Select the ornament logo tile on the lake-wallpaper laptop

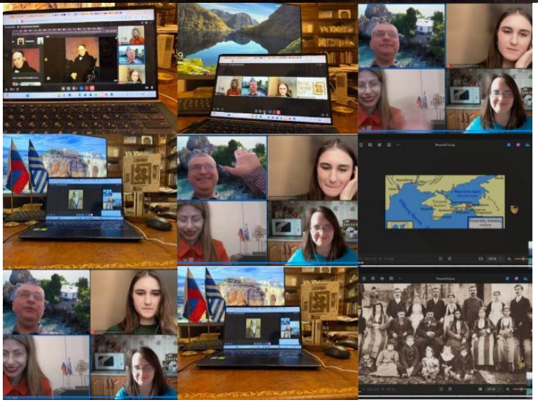tap(312, 88)
